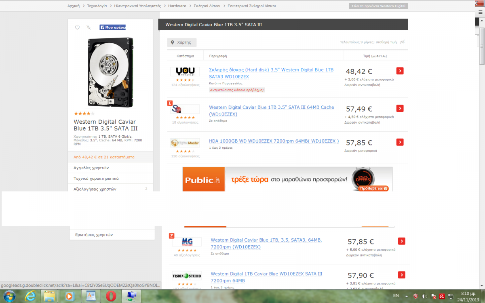Image resolution: width=485 pixels, height=303 pixels.
Task: Click red arrow for Digital Master 57,85 € offer
Action: (x=400, y=142)
